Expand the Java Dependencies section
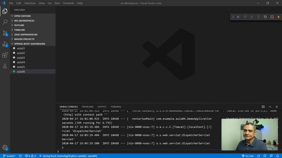Screen dimensions: 282x158 coord(33,35)
